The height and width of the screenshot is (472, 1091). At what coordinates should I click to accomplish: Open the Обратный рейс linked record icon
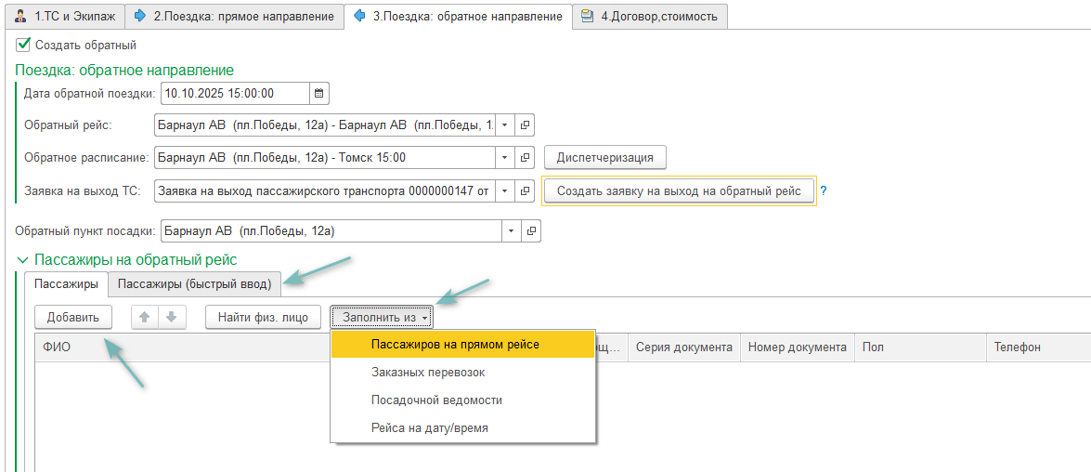click(525, 125)
